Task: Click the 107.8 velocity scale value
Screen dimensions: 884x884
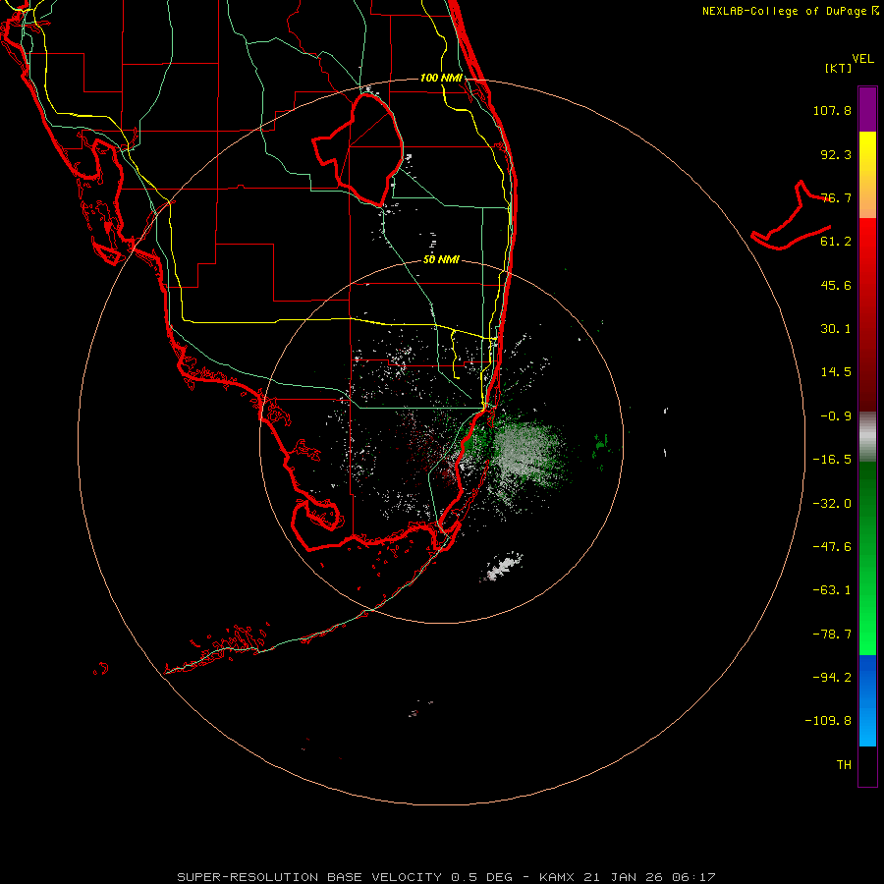Action: [x=832, y=110]
